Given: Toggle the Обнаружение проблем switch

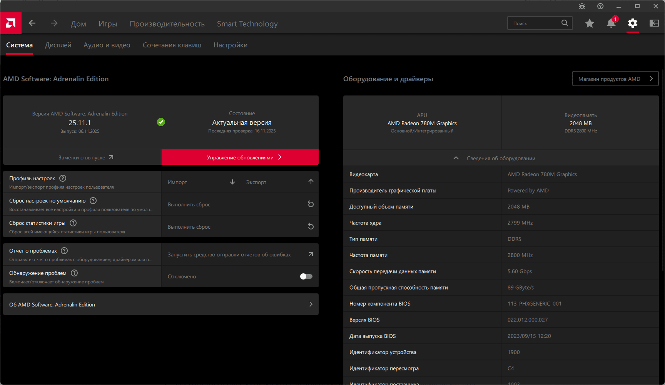Looking at the screenshot, I should point(306,276).
